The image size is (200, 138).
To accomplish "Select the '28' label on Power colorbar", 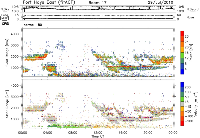I will coord(186,36).
